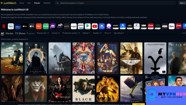
Task: Filter by the Netflix provider icon
Action: (x=4, y=26)
